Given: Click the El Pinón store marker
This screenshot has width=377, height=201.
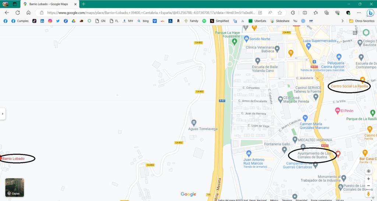Looking at the screenshot, I should [337, 111].
